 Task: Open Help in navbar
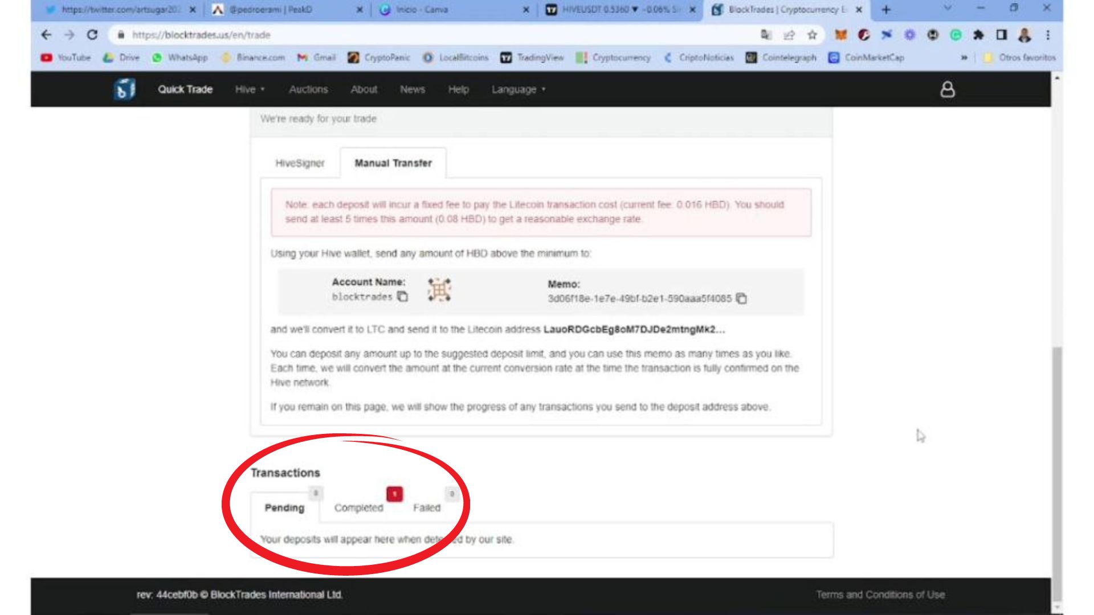tap(458, 89)
